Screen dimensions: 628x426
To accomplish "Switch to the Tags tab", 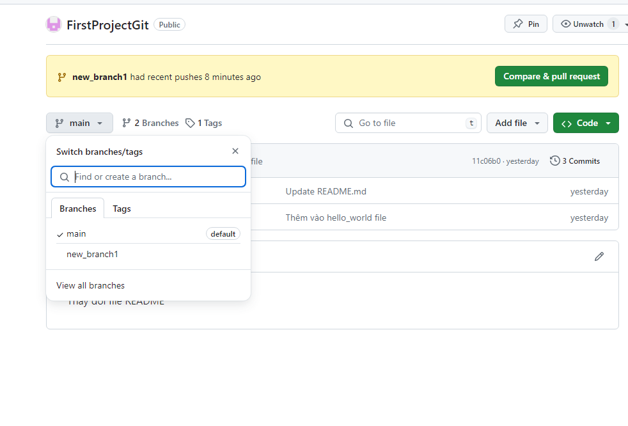I will coord(122,209).
